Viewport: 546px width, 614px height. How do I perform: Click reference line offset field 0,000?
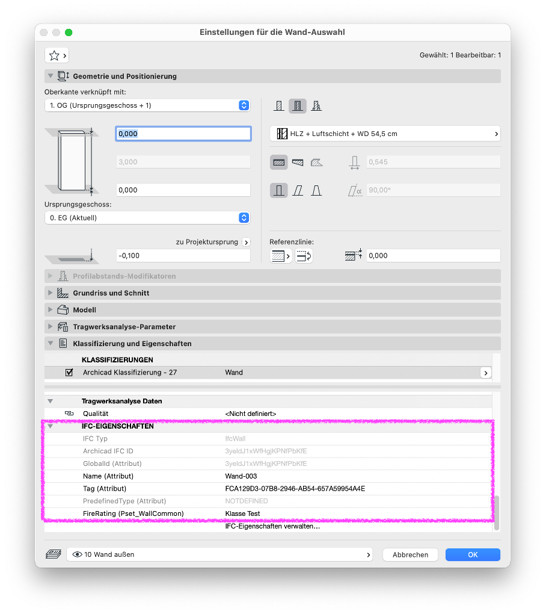pyautogui.click(x=434, y=255)
